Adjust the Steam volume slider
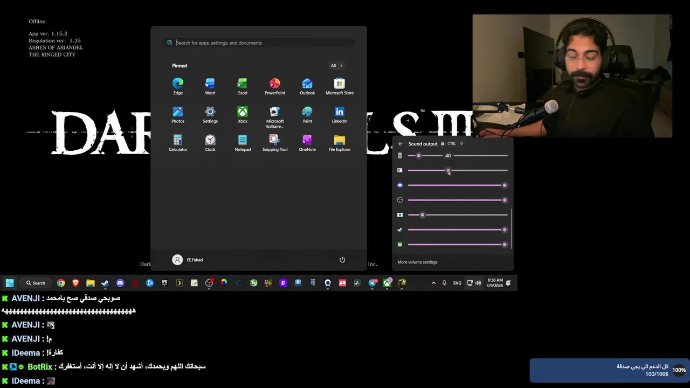The image size is (690, 388). 458,230
